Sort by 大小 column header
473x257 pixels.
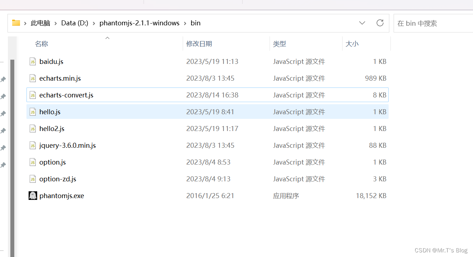click(352, 44)
